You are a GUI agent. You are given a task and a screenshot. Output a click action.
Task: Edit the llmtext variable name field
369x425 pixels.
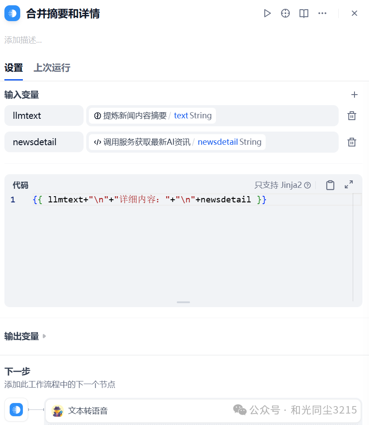tap(44, 116)
